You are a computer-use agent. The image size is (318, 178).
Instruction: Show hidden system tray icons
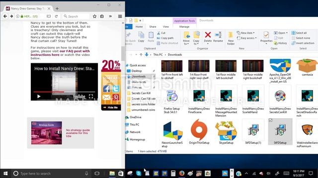246,173
